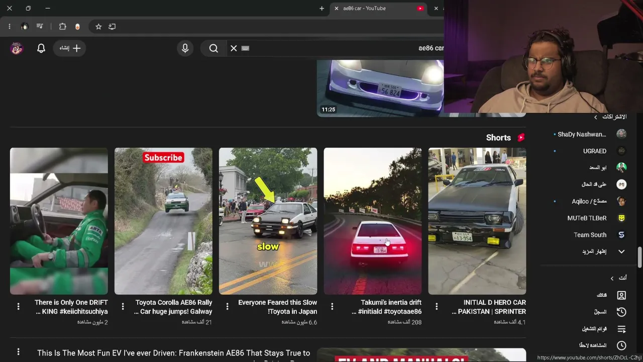Play the 11:25 video thumbnail
The image size is (643, 362).
tap(380, 88)
